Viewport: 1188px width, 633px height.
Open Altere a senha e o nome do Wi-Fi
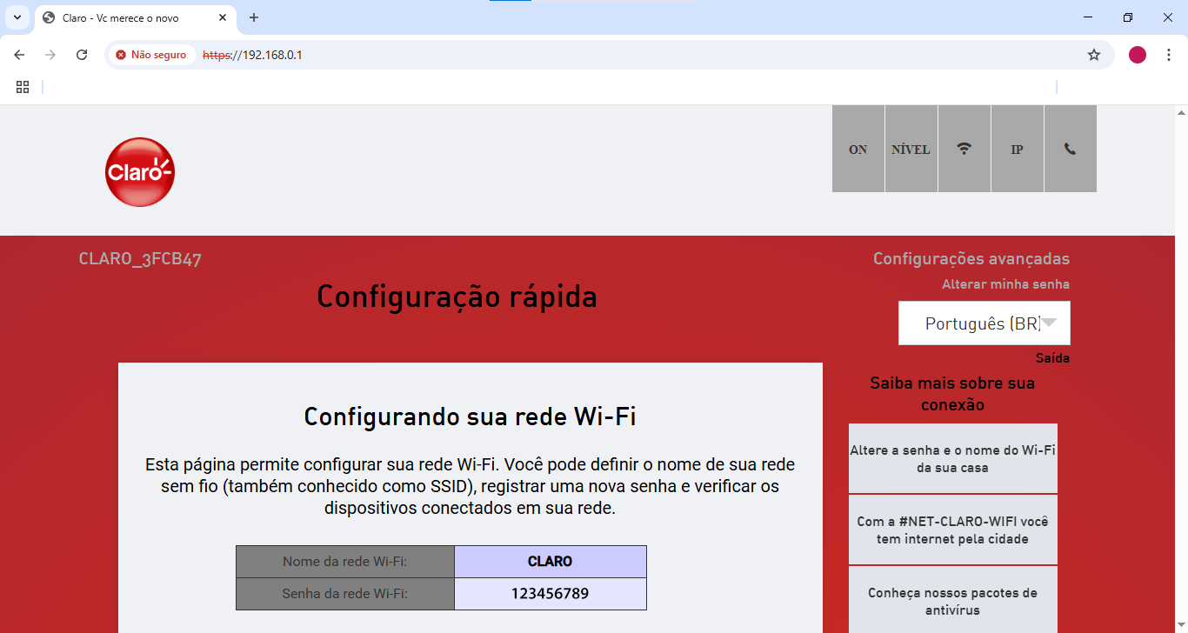pos(953,459)
